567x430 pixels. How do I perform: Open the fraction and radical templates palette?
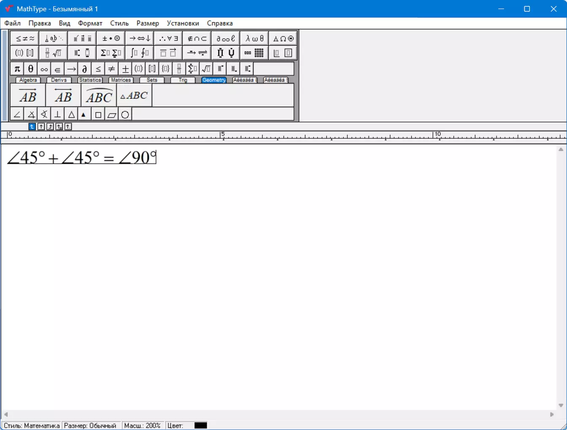[53, 53]
